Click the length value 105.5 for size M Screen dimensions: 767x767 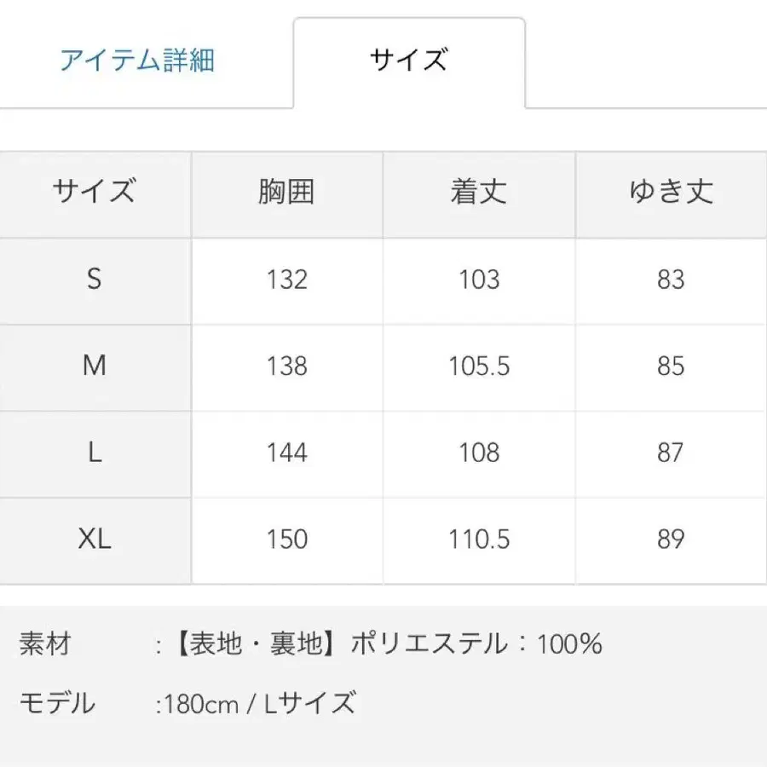[480, 366]
